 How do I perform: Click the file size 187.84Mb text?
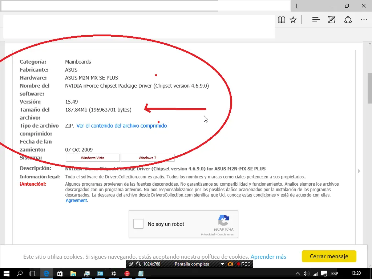coord(98,110)
